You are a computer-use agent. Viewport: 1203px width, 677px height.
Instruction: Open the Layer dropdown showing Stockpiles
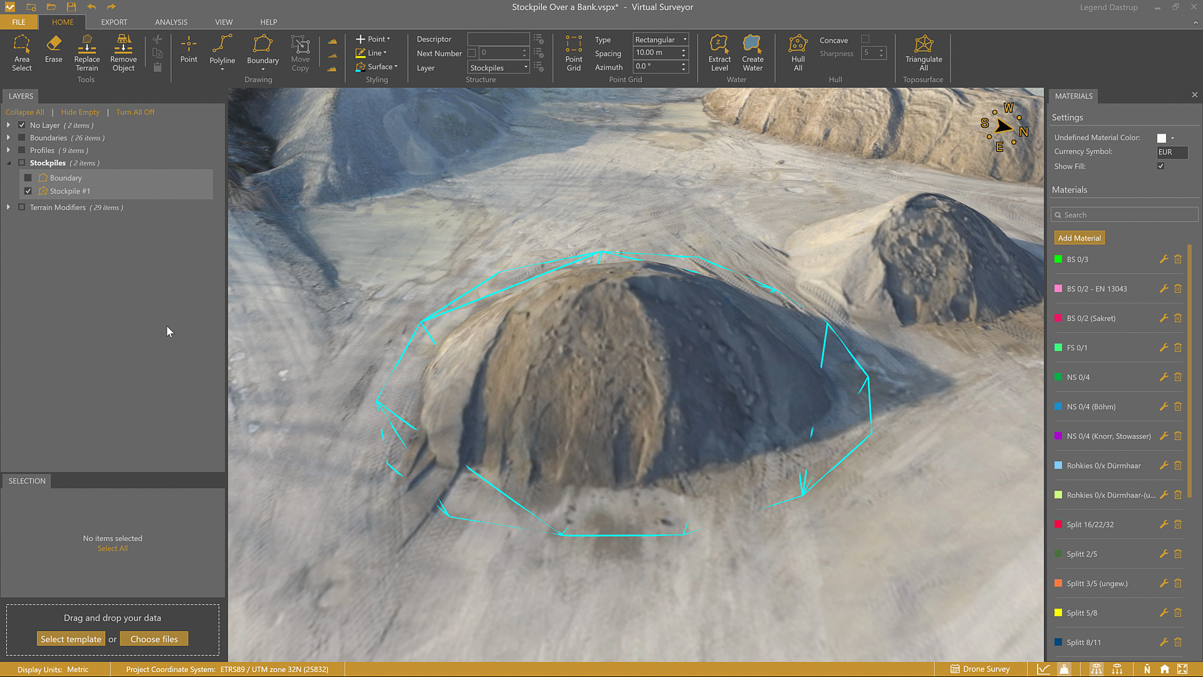499,68
